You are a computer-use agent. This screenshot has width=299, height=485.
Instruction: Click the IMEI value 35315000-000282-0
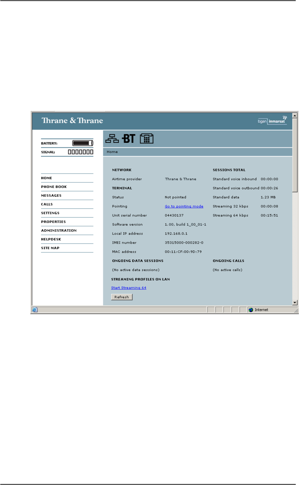tap(184, 243)
